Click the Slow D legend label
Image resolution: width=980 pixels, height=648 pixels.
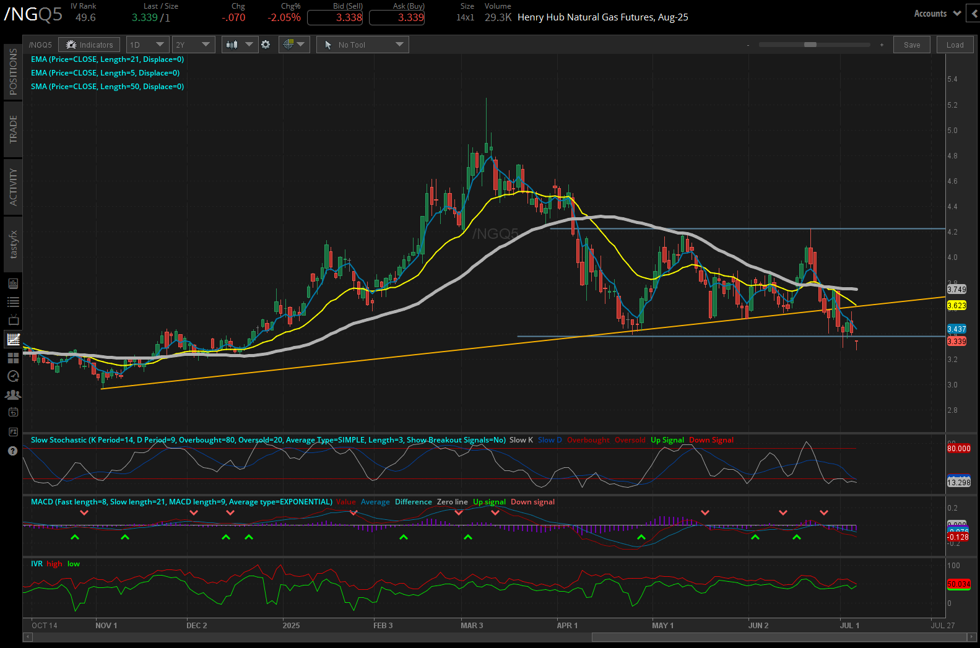(550, 440)
